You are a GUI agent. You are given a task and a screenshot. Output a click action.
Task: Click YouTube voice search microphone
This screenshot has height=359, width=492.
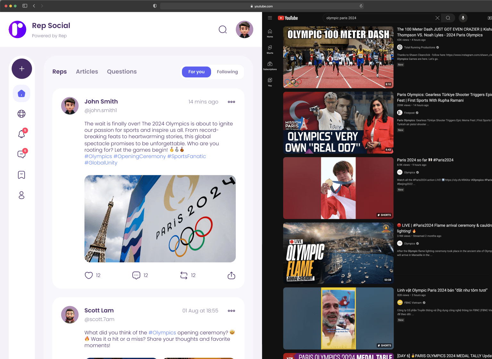463,18
